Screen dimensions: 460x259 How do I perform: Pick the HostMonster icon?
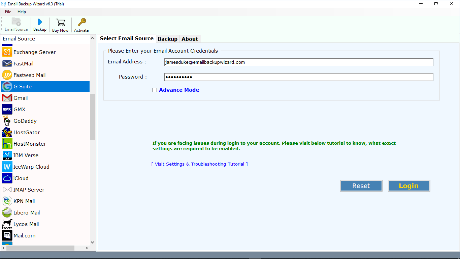pyautogui.click(x=7, y=144)
